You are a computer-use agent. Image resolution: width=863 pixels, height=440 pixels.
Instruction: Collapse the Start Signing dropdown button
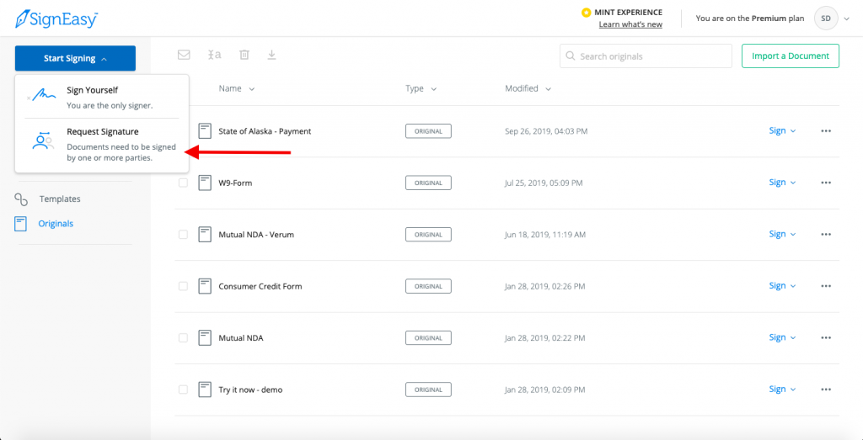tap(75, 58)
